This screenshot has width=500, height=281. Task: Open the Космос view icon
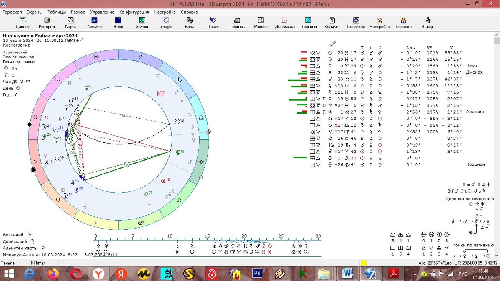(94, 23)
